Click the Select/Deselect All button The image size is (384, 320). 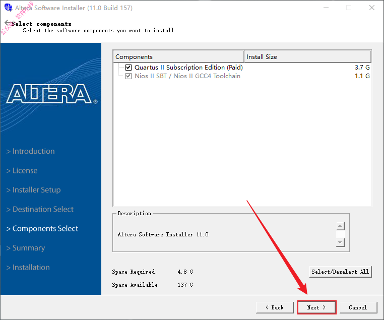[x=340, y=272]
